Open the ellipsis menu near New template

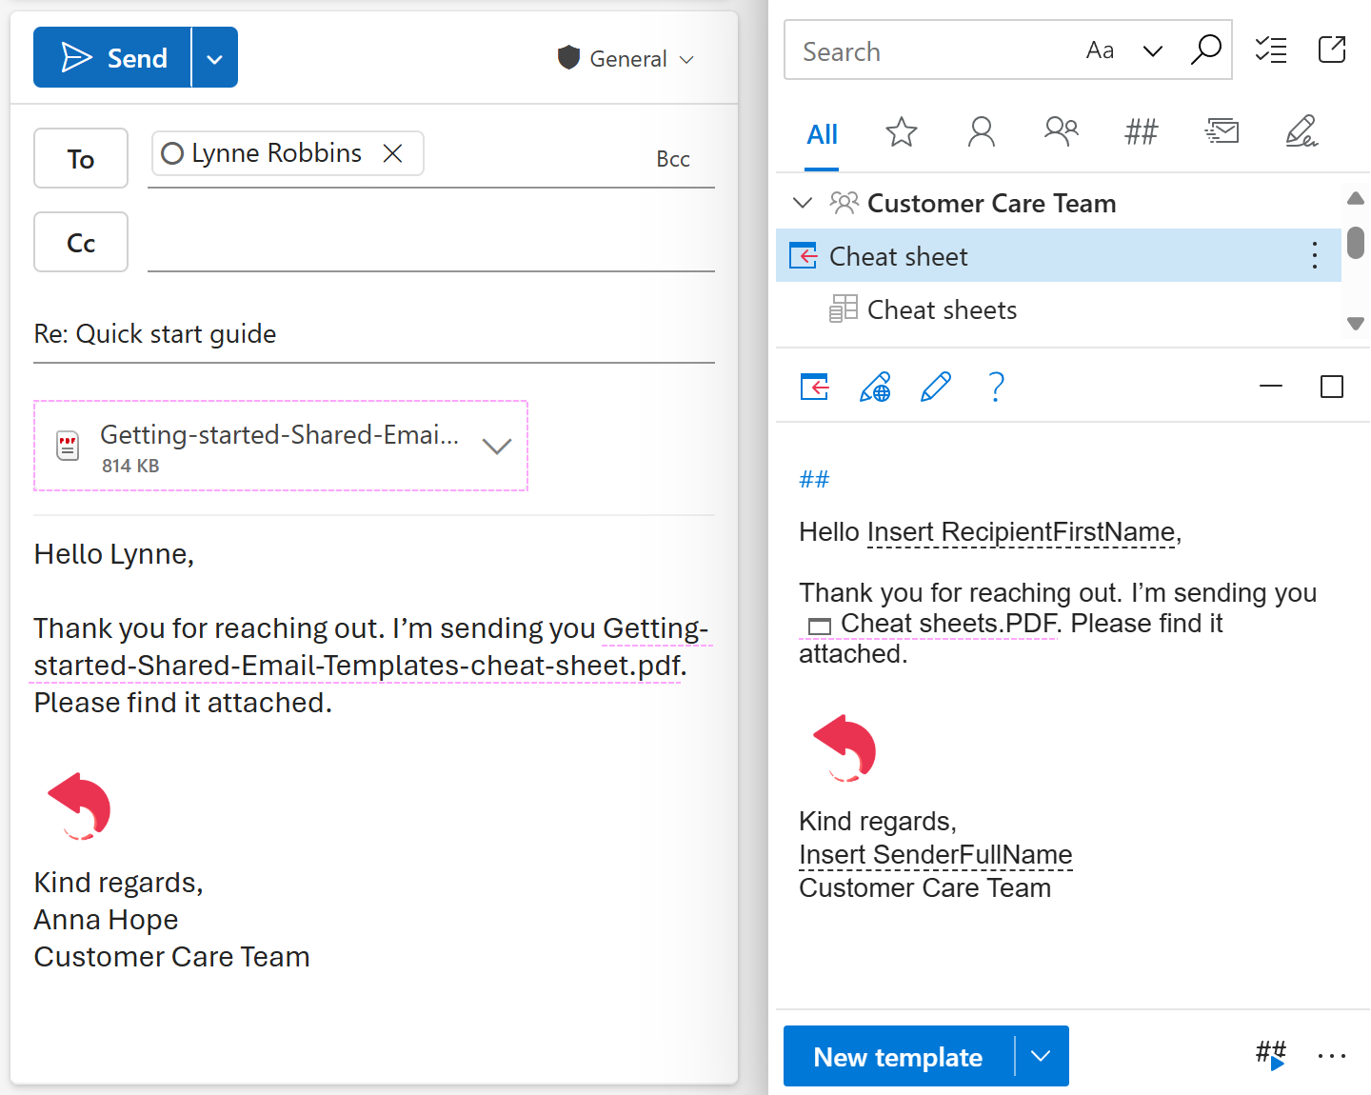1331,1056
